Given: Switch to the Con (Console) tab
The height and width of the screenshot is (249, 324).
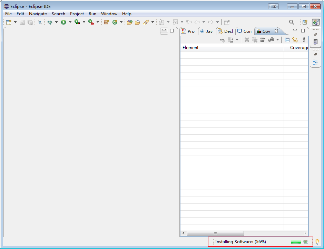Looking at the screenshot, I should [x=245, y=31].
